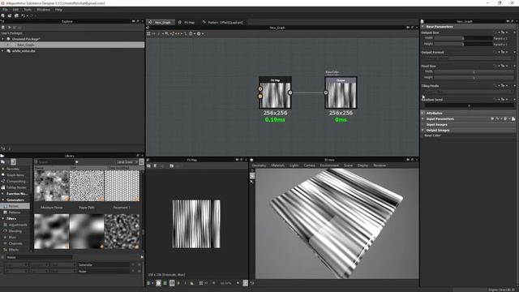Image resolution: width=519 pixels, height=292 pixels.
Task: Click the package icon beside white_noise.sbs
Action: coord(9,51)
